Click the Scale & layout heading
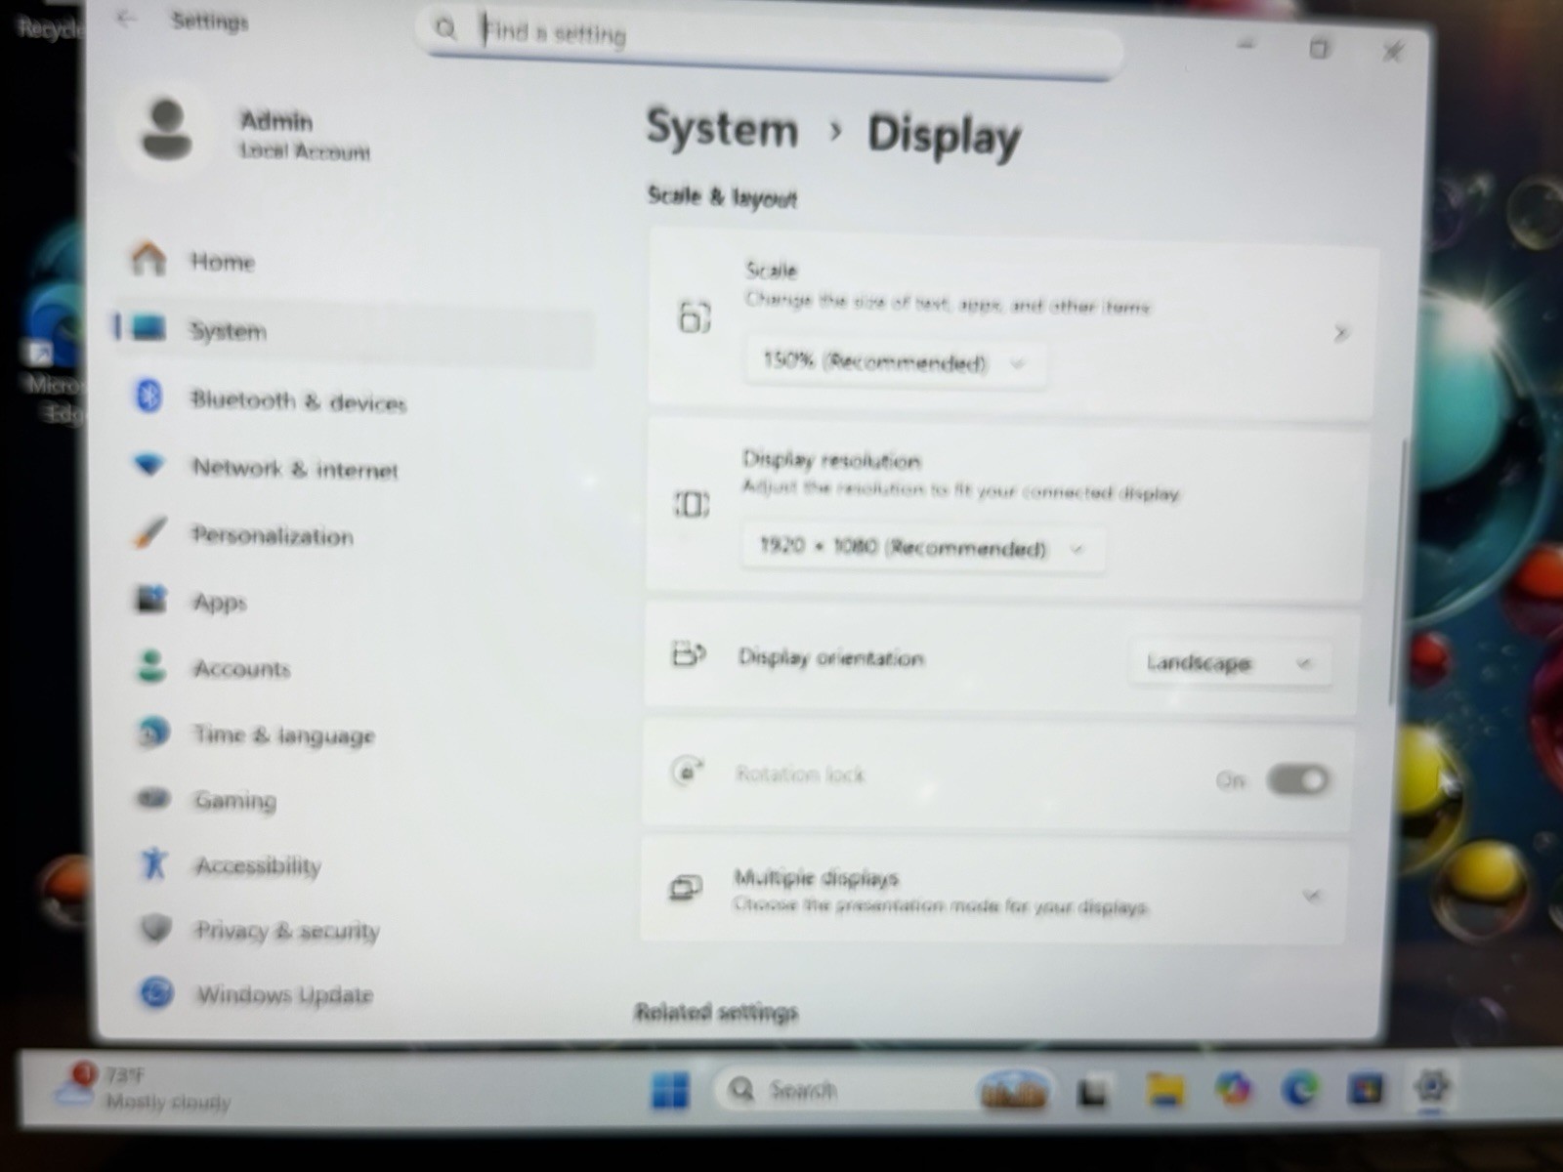The width and height of the screenshot is (1563, 1172). point(722,196)
